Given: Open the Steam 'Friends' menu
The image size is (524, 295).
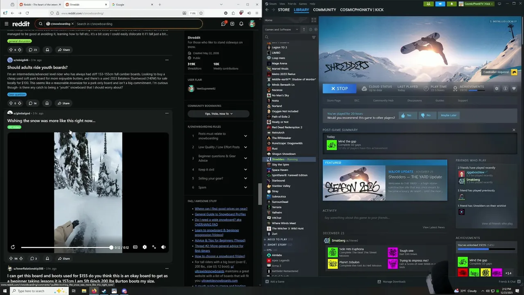Looking at the screenshot, I should [x=292, y=4].
